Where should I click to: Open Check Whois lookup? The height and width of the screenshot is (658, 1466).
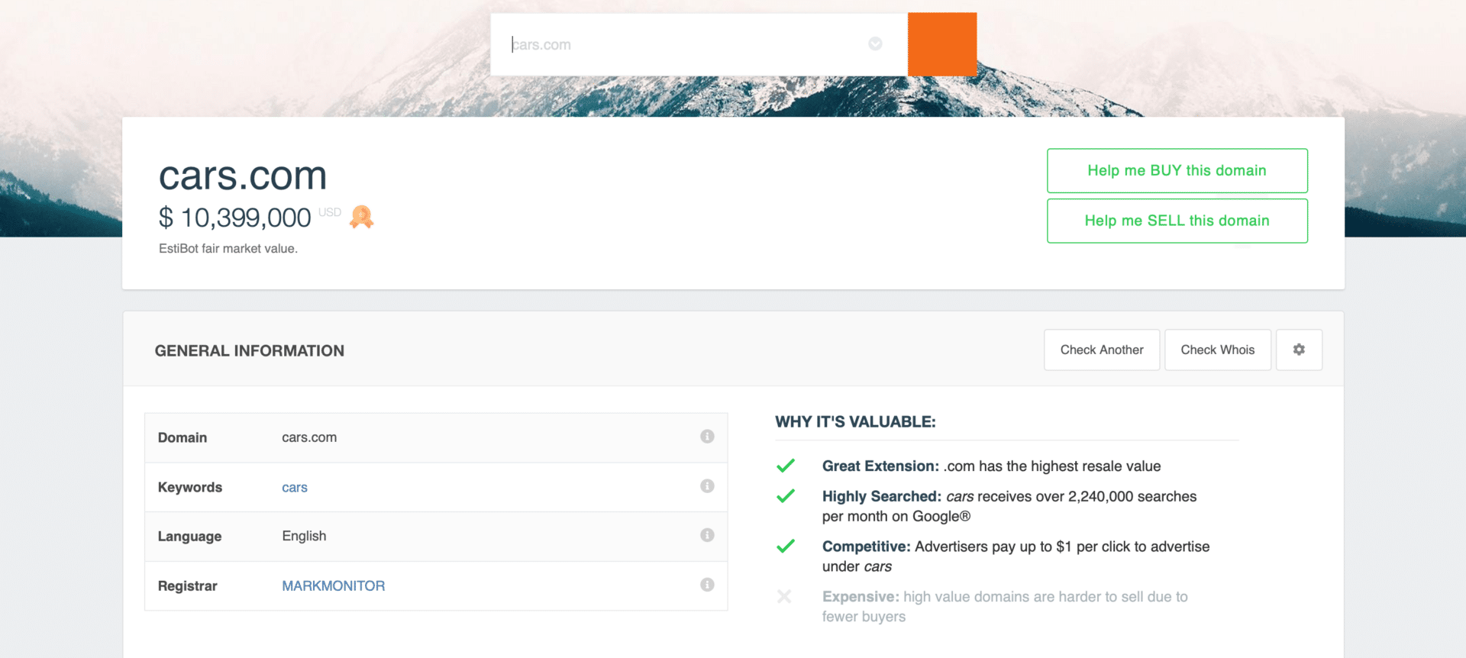[1217, 350]
